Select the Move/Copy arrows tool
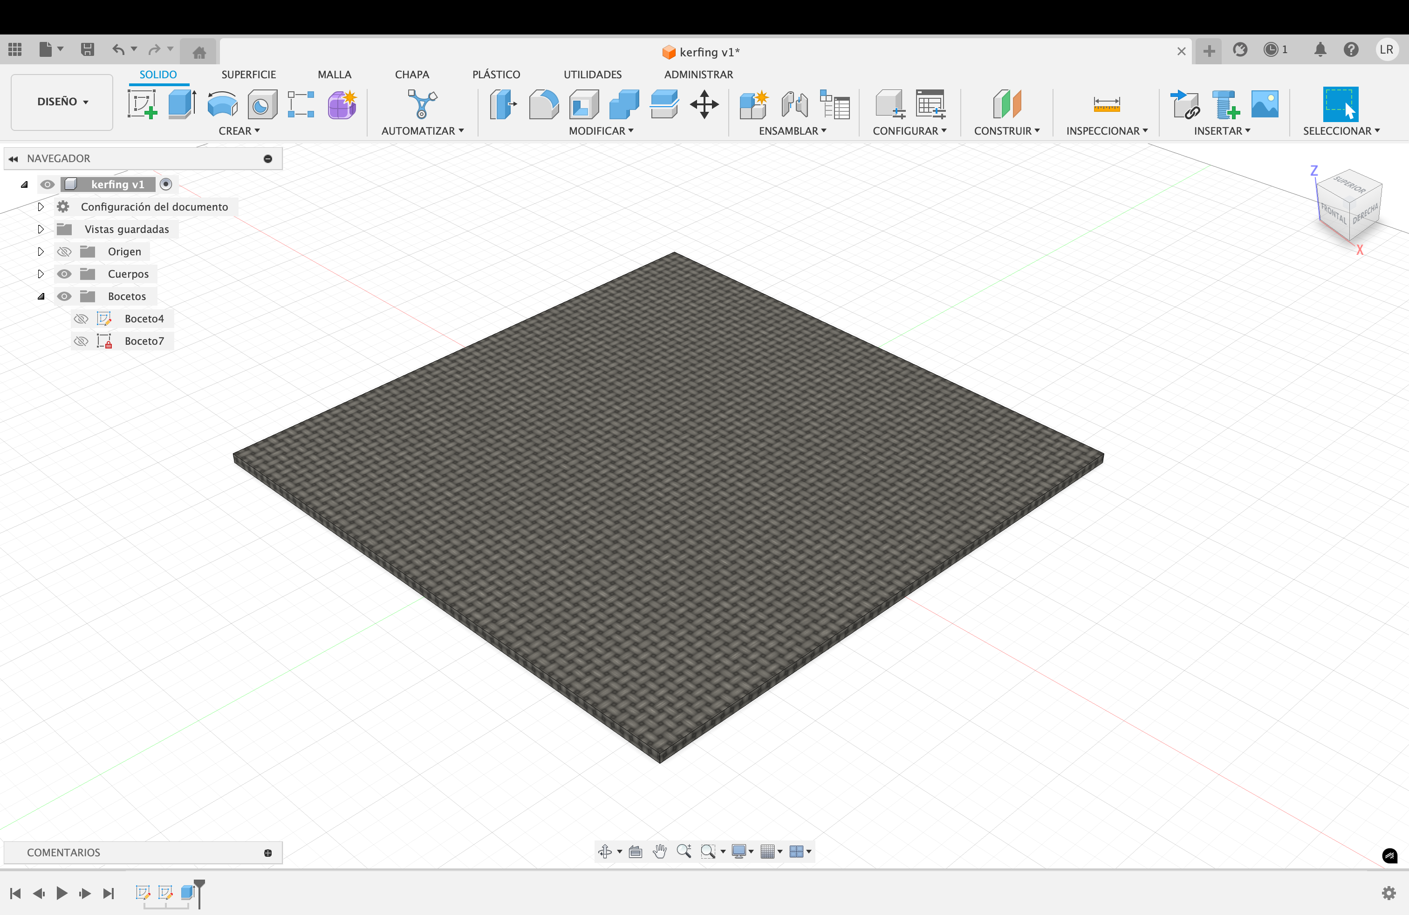1409x915 pixels. pos(704,104)
